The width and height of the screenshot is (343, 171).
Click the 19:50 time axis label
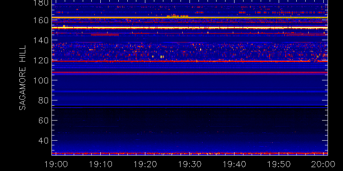pyautogui.click(x=279, y=164)
